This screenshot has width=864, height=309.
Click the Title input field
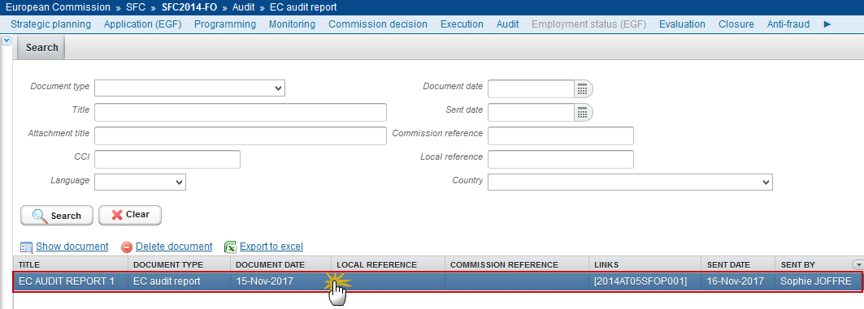click(x=241, y=112)
